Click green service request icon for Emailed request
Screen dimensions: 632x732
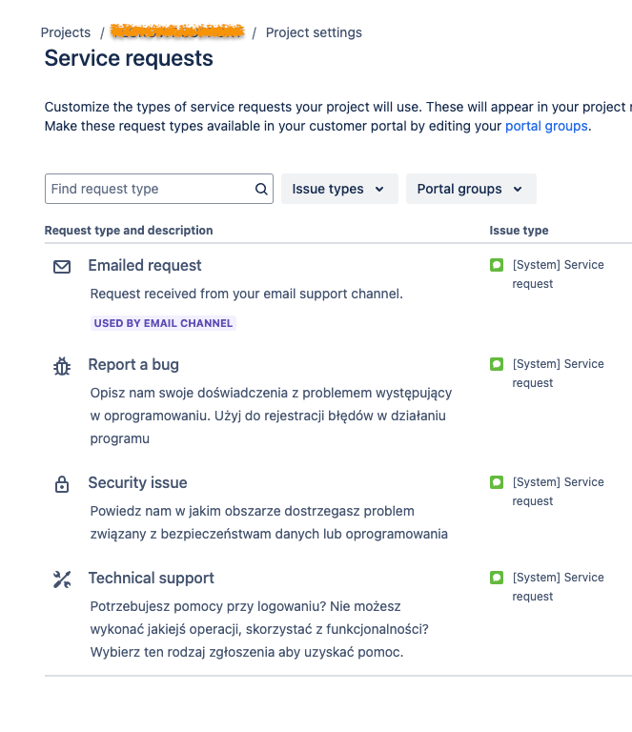pos(496,265)
